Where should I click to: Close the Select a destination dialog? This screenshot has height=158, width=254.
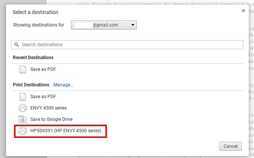click(x=243, y=11)
